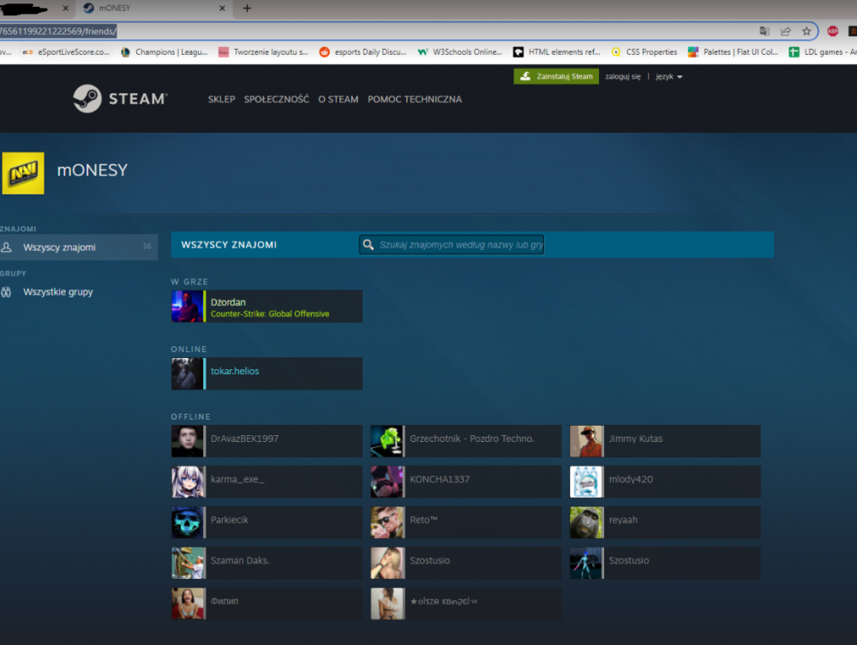Screen dimensions: 857x645
Task: Open the W3Schools Online bookmark
Action: point(459,52)
